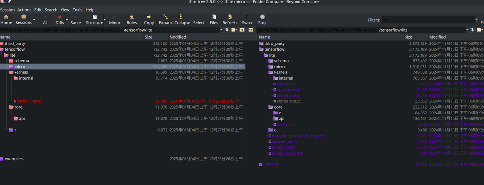The image size is (484, 185).
Task: Open dropdown arrow next to Diffs
Action: 67,20
